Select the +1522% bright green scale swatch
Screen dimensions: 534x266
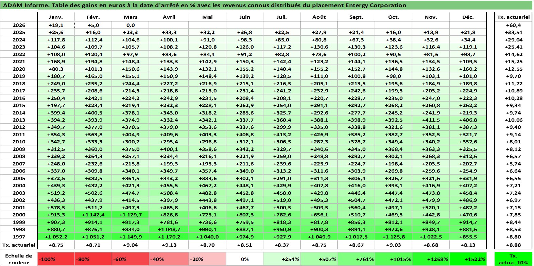pos(468,259)
